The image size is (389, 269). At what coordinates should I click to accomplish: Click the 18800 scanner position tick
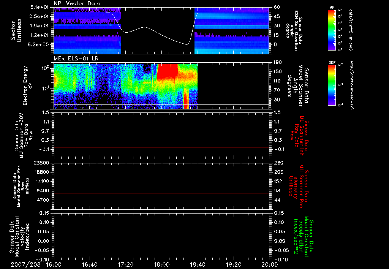point(41,172)
